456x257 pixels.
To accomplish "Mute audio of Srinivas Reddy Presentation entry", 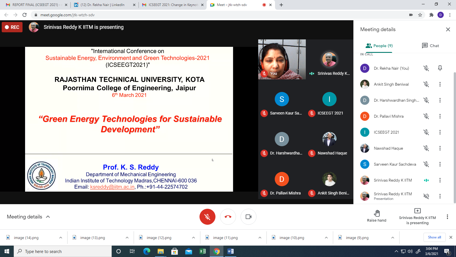I will point(426,196).
